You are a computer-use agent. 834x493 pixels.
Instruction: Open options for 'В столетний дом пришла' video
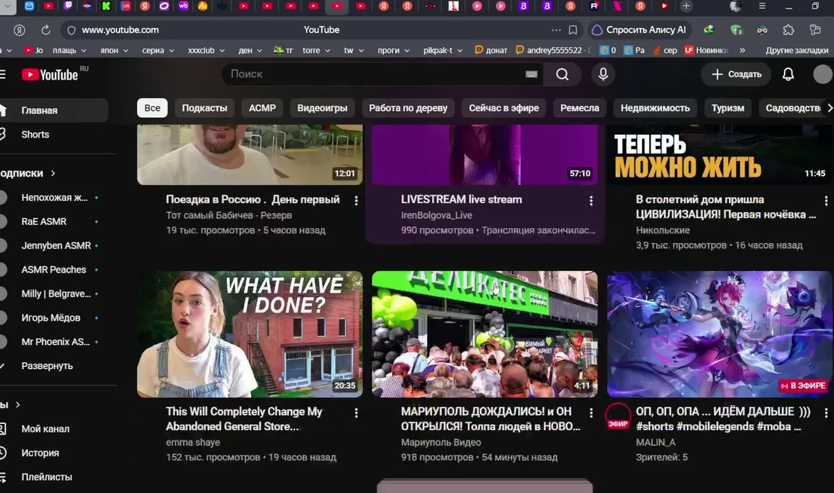(x=826, y=201)
